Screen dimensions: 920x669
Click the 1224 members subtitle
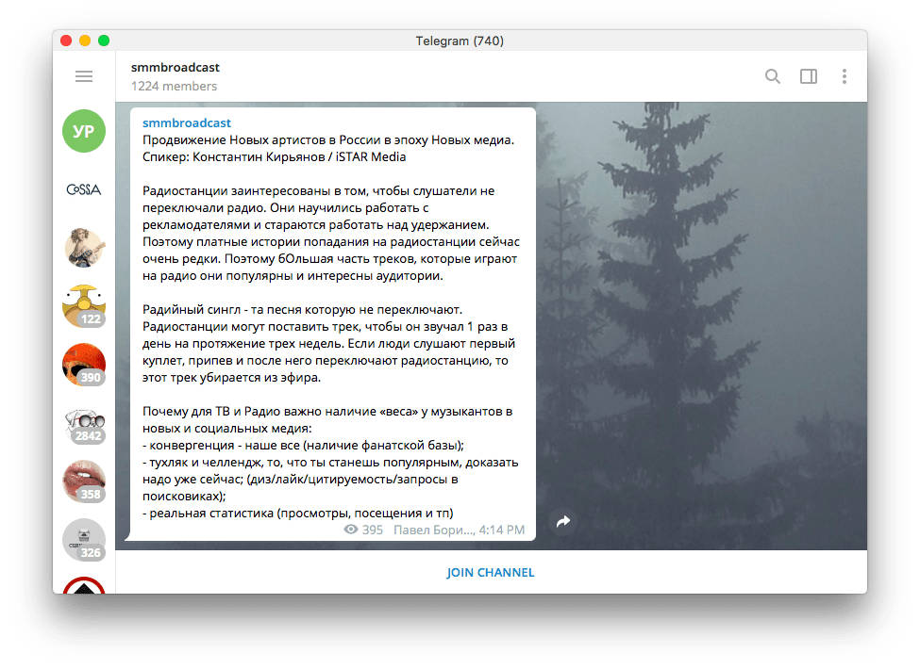(x=174, y=86)
